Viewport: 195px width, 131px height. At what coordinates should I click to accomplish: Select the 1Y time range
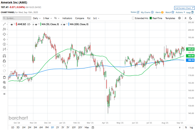[x=52, y=127]
